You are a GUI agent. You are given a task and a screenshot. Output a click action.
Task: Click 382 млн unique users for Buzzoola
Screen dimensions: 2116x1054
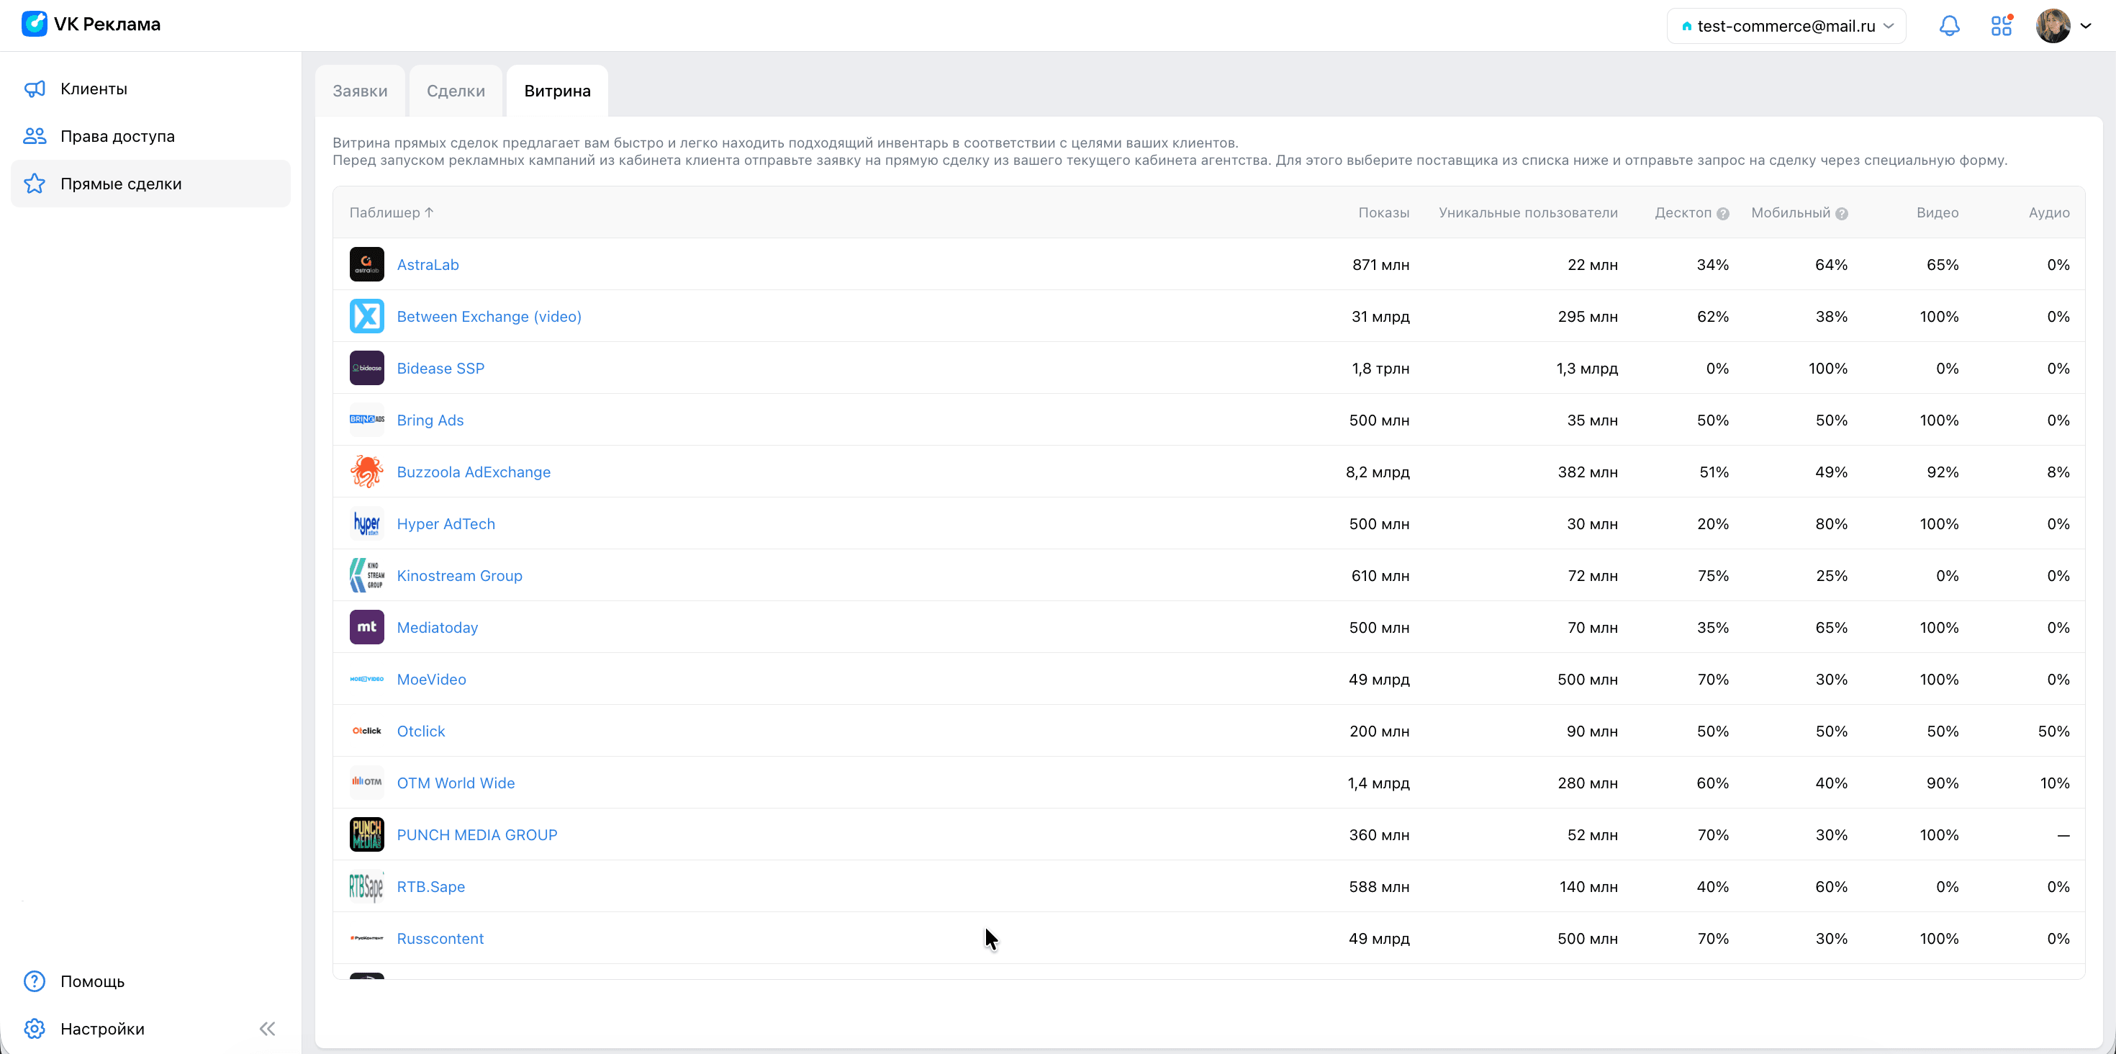coord(1587,472)
